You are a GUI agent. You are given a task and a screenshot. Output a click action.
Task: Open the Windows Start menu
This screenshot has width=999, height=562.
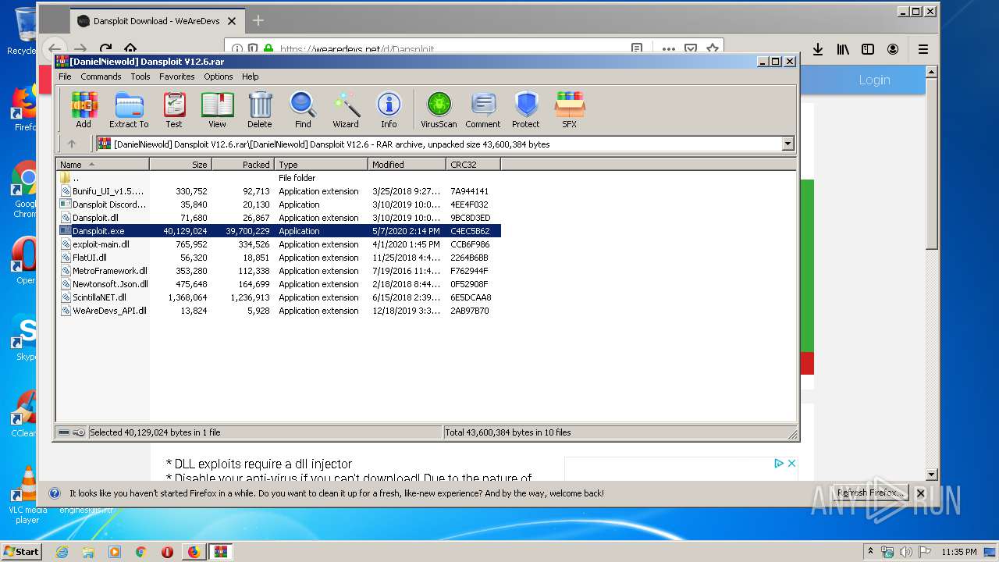click(x=21, y=551)
